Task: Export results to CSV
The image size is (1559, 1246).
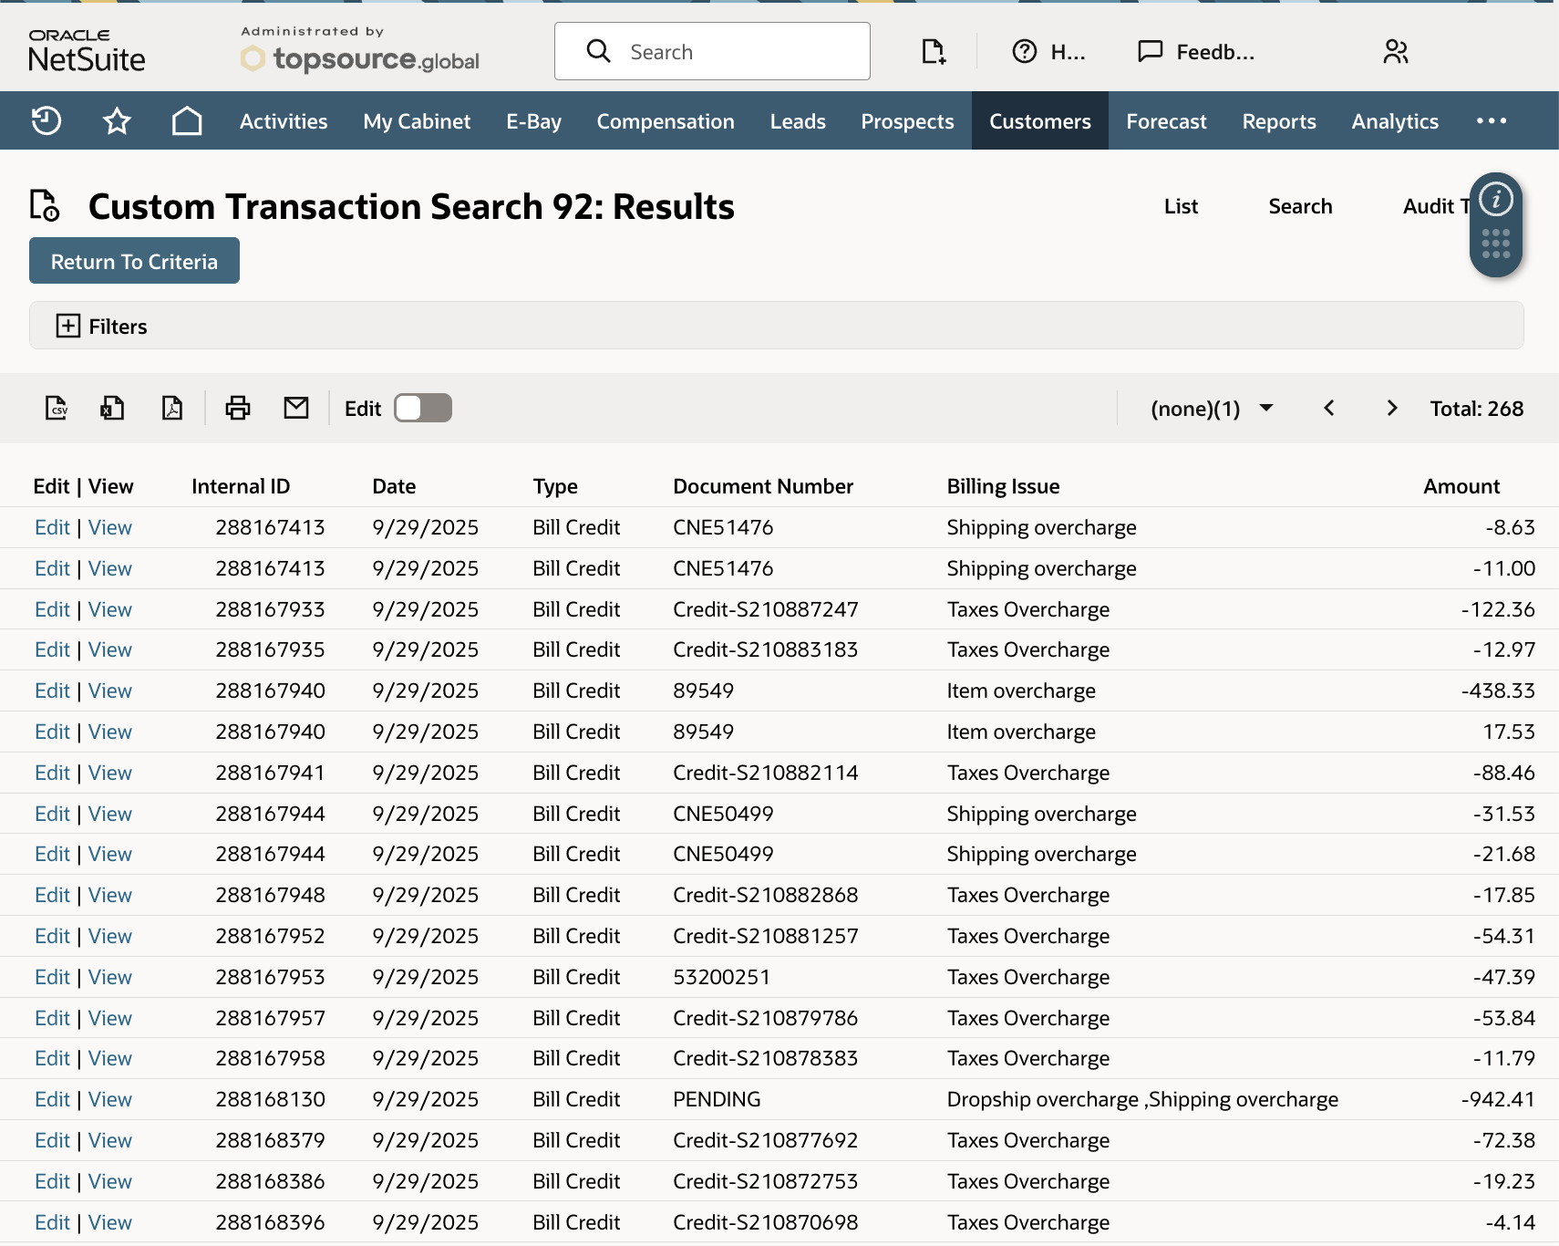Action: tap(57, 408)
